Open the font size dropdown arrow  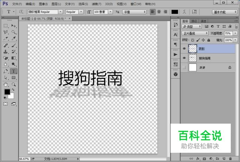tap(110, 12)
